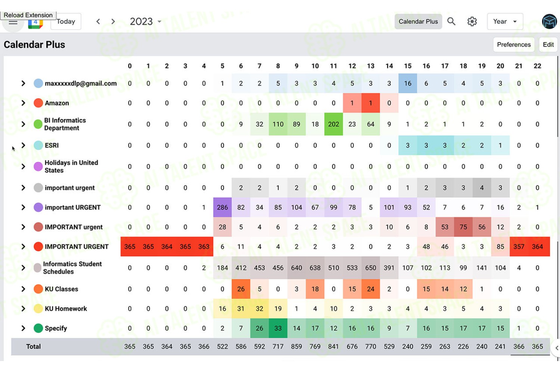Click the green BI Informatics color dot
Image resolution: width=560 pixels, height=373 pixels.
(x=38, y=124)
